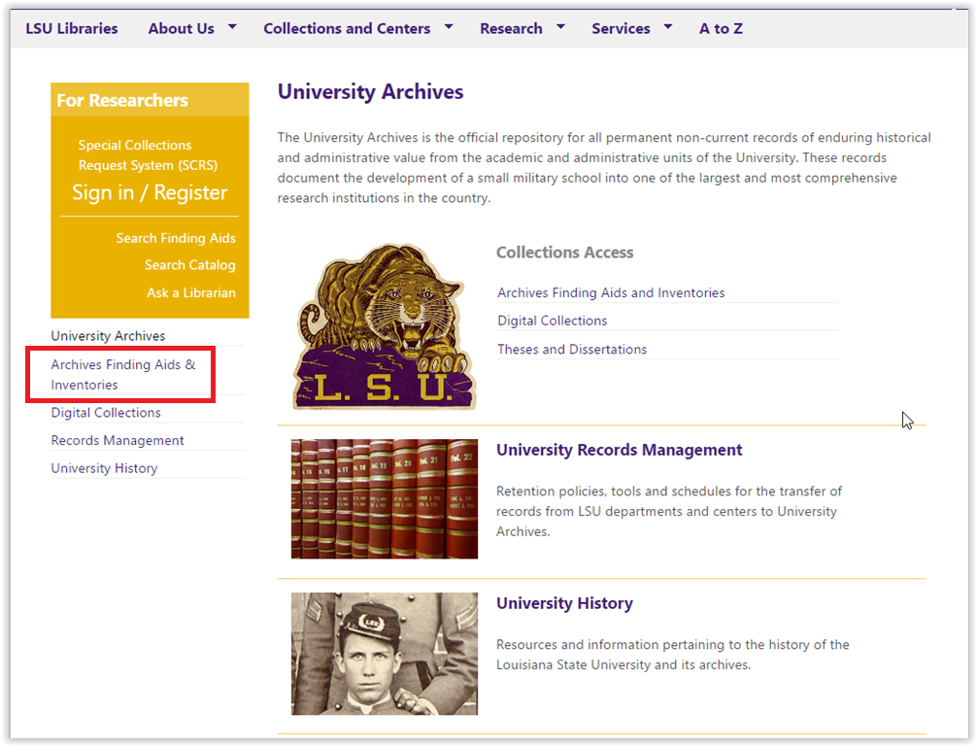This screenshot has height=746, width=977.
Task: Open the Search Catalog link
Action: pyautogui.click(x=190, y=265)
